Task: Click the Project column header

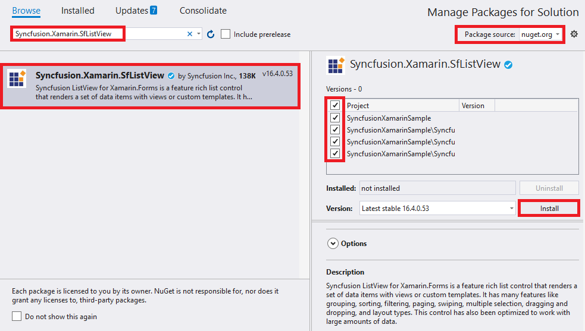Action: [x=402, y=106]
